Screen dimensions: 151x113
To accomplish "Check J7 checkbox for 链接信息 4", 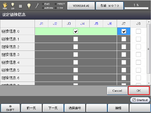I will point(124,62).
